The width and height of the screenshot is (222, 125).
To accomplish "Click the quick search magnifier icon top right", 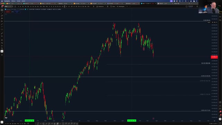I will coord(197,6).
